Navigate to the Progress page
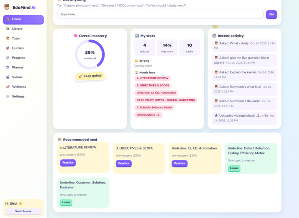This screenshot has height=218, width=299. (23, 57)
